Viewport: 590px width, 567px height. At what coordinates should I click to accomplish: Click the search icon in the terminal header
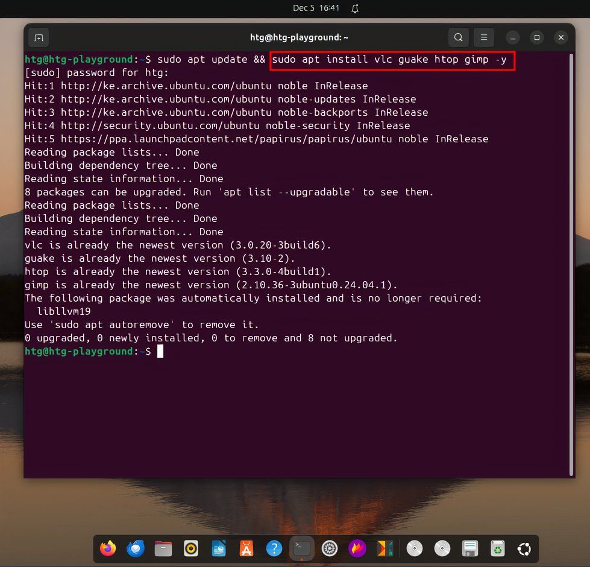click(x=458, y=37)
